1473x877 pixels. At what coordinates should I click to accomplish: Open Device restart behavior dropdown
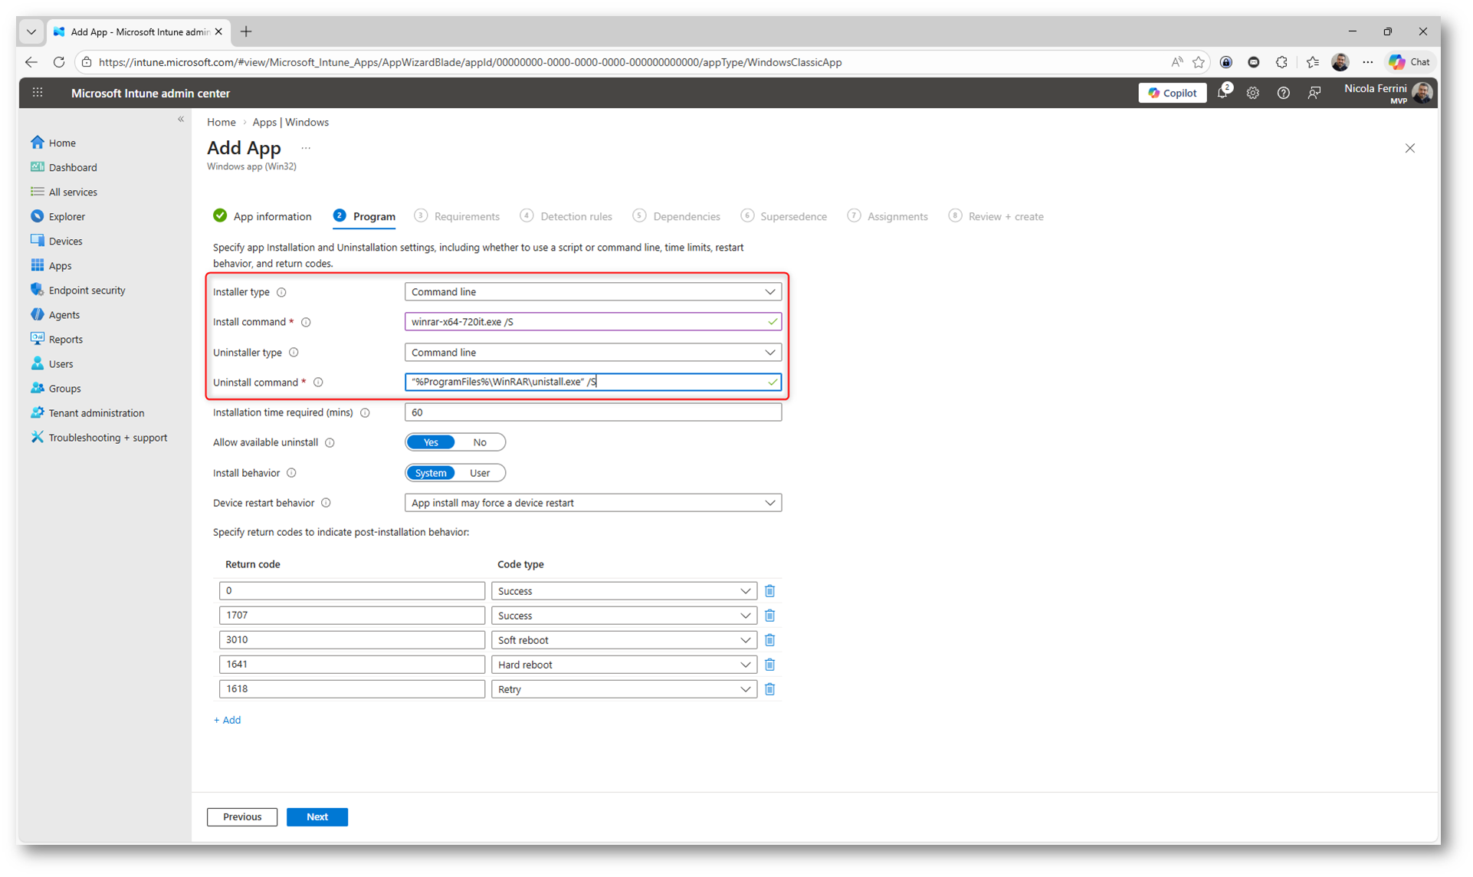(x=592, y=503)
